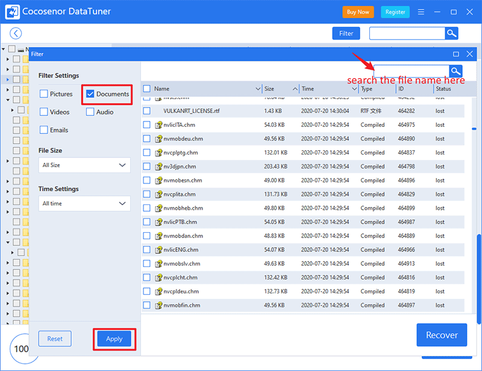This screenshot has height=371, width=482.
Task: Click the Register button
Action: click(x=395, y=12)
